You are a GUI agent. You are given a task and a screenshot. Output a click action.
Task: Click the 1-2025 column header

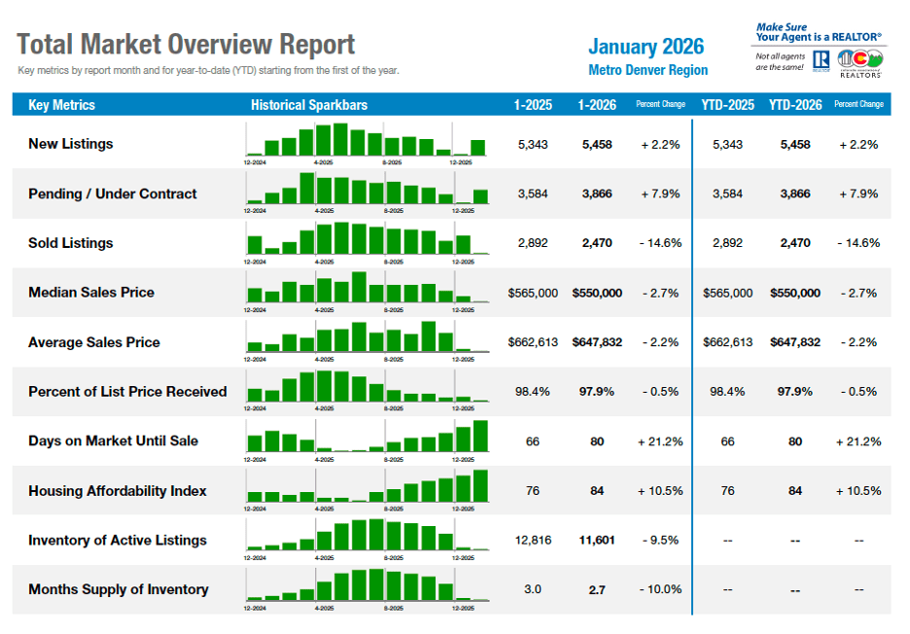click(533, 105)
